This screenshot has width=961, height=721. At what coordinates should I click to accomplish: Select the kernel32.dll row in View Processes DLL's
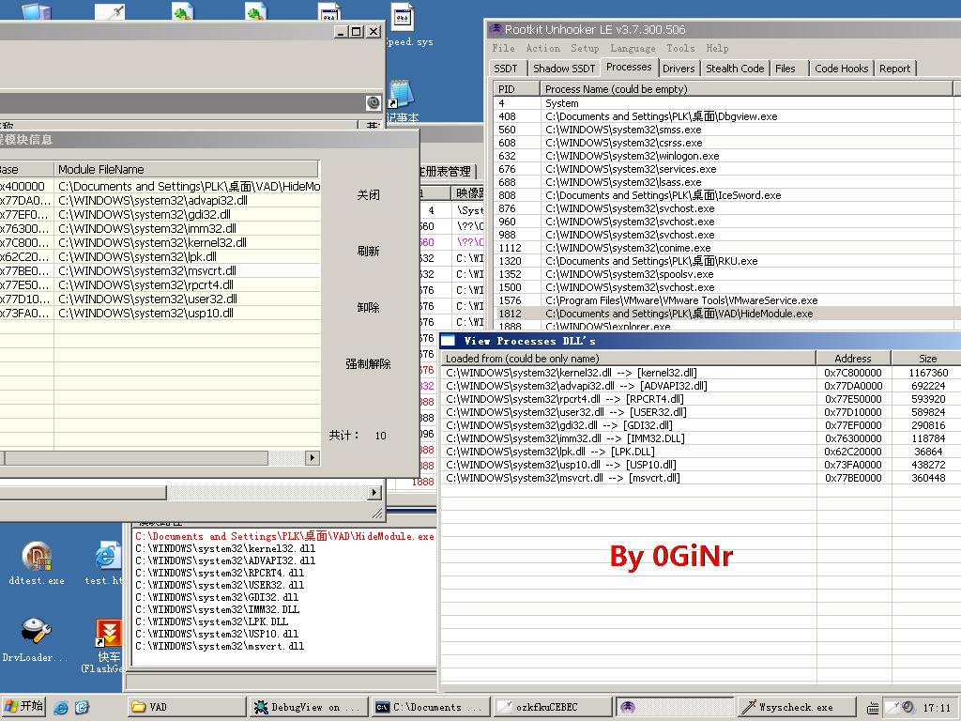700,373
